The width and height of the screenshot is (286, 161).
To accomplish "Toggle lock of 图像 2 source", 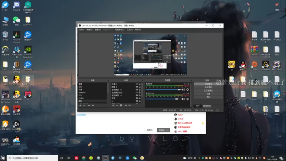I will click(x=139, y=87).
